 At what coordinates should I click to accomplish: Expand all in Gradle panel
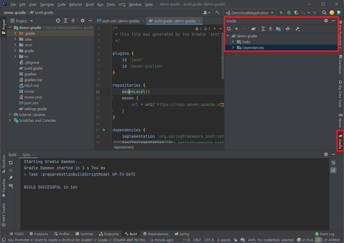(263, 29)
